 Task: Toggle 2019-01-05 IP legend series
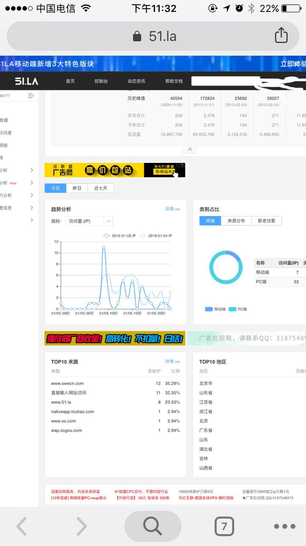(x=119, y=235)
